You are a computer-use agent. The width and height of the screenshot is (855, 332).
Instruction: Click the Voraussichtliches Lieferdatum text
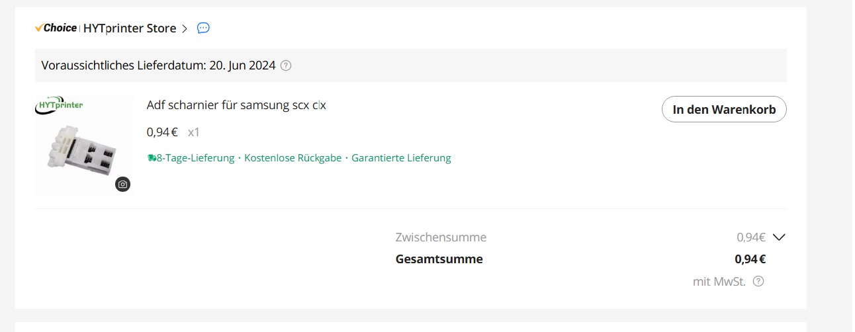coord(158,65)
